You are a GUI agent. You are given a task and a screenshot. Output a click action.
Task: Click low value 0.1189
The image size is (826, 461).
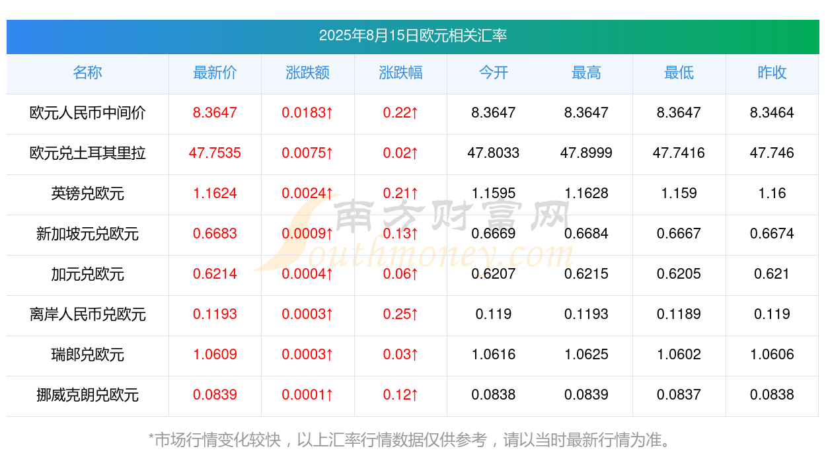(x=679, y=314)
